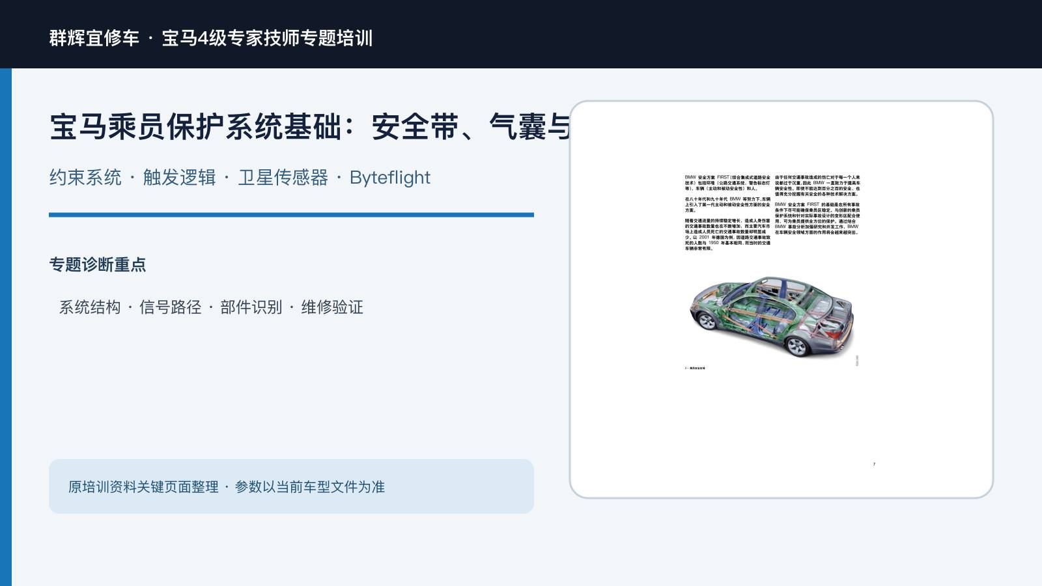Click the paragraph starting BMW 安全方案 FIRST (综合集成式
The image size is (1042, 586).
tap(727, 183)
